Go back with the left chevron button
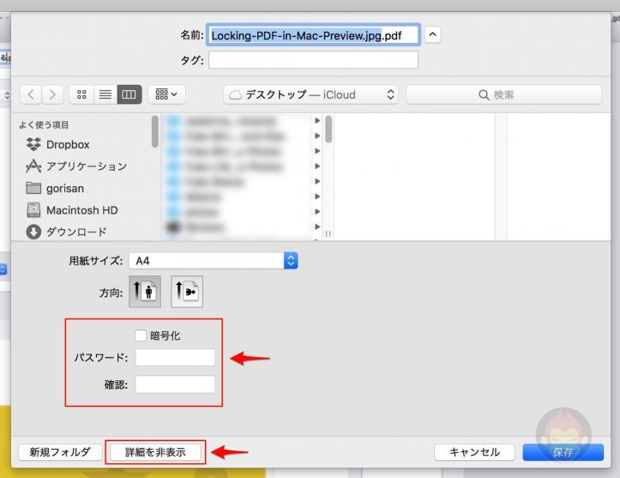This screenshot has height=478, width=620. [x=31, y=94]
